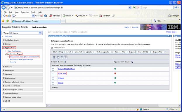182x112 pixels.
Task: Check the ivtApp row checkbox
Action: click(x=53, y=79)
